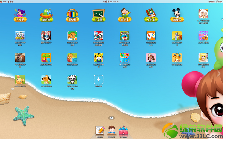Click the dashed plus add-app tile
This screenshot has height=143, width=226.
[98, 79]
